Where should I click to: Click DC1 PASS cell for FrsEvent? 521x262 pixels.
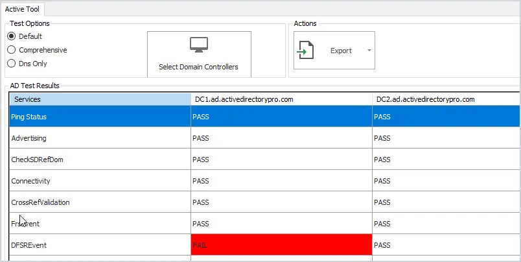point(281,224)
